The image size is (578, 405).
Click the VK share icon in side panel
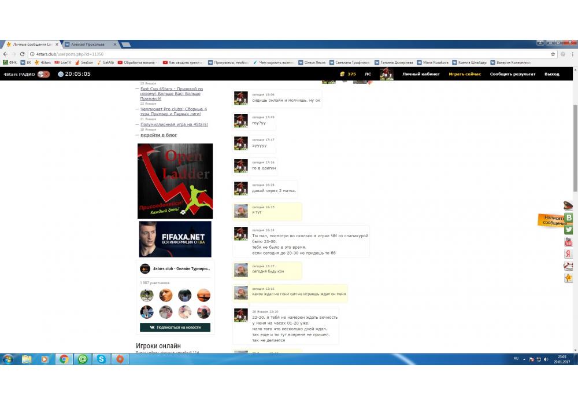coord(569,218)
